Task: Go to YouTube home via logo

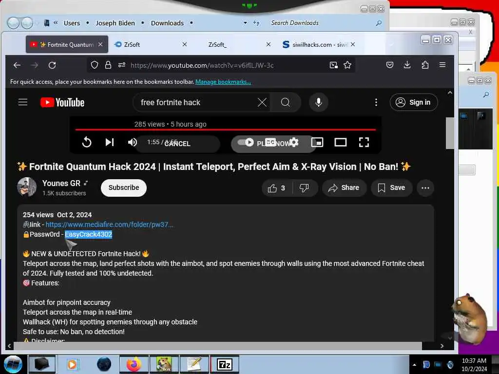Action: click(62, 102)
